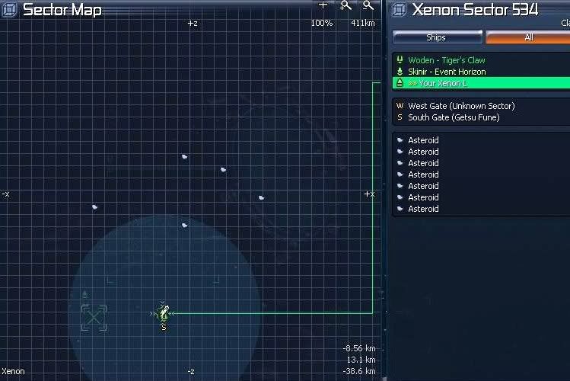The height and width of the screenshot is (381, 570).
Task: Select your ship marker on the sector map
Action: pyautogui.click(x=163, y=313)
